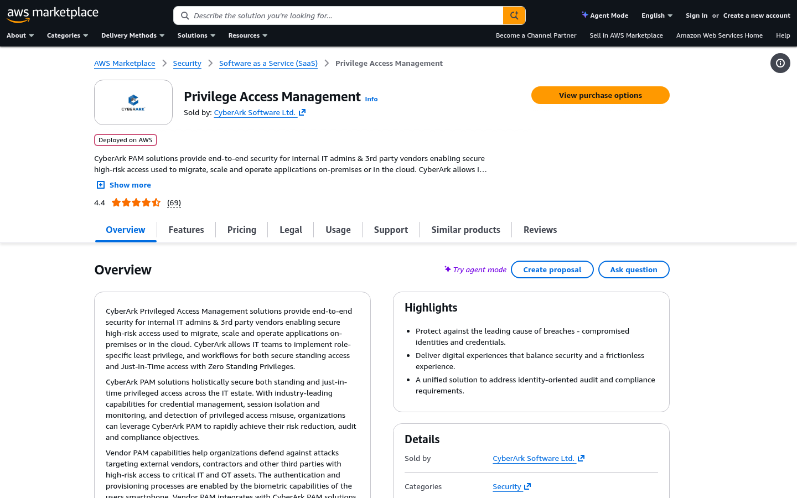Click the CyberArk product logo thumbnail
Screen dimensions: 797x498
133,102
